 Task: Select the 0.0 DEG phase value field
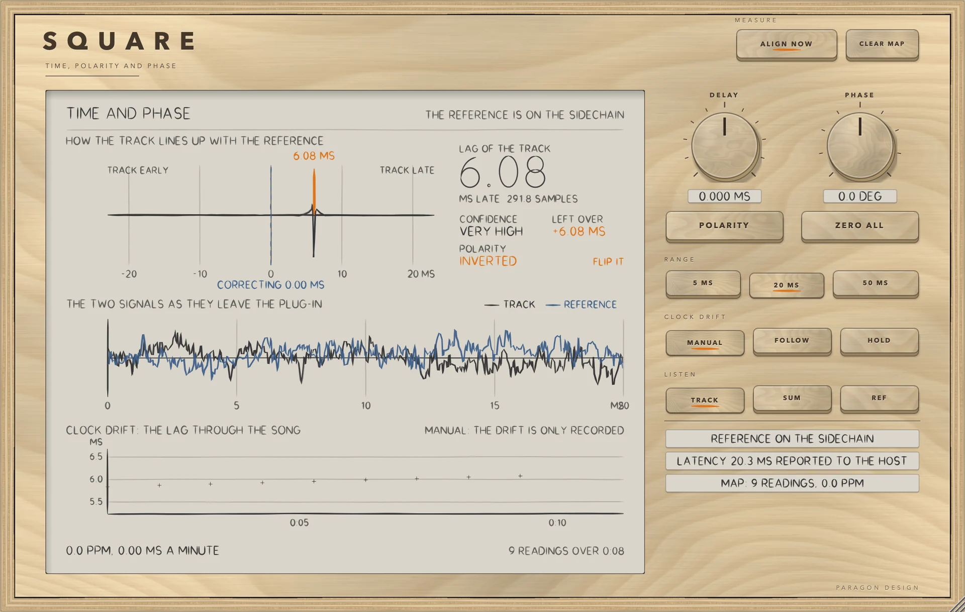point(860,196)
